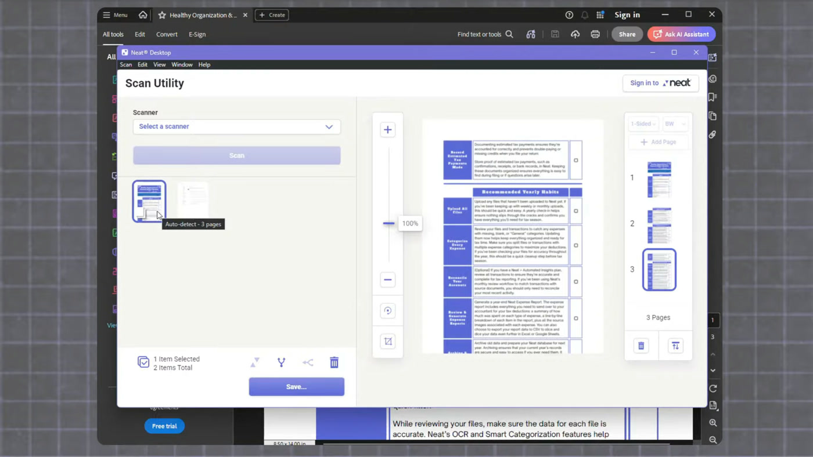Viewport: 813px width, 457px height.
Task: Delete selected scan items with the trash icon
Action: pos(334,362)
